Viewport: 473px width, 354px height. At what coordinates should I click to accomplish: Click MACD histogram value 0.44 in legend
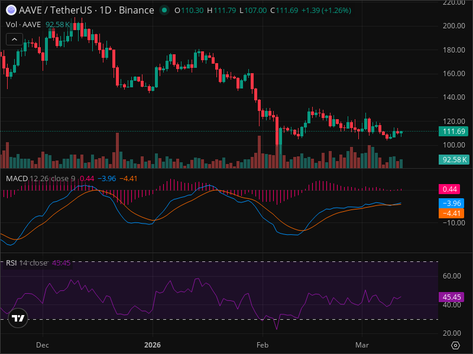pos(87,179)
